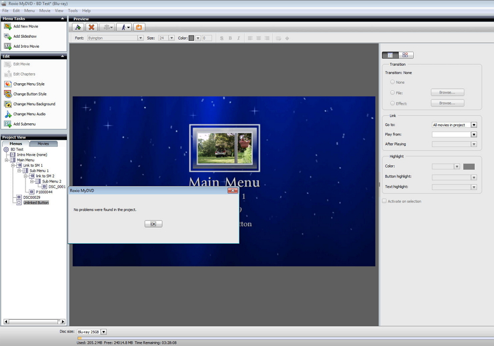Select Sub Menu 1 in project tree
494x346 pixels.
click(x=39, y=170)
